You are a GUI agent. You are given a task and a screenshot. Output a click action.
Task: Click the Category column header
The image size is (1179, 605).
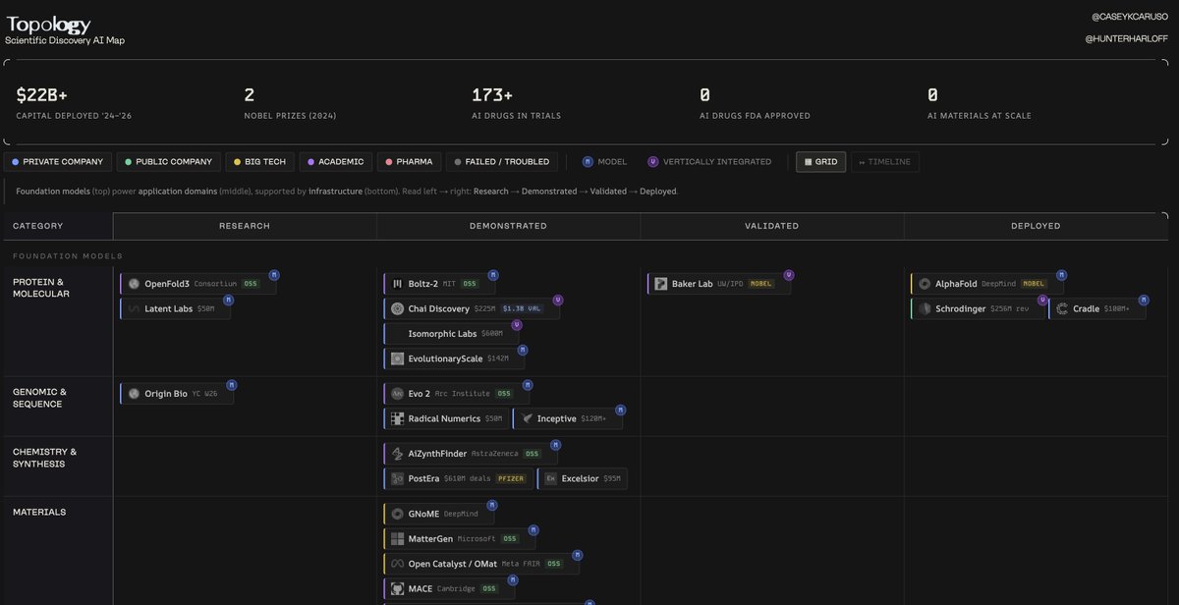point(38,226)
